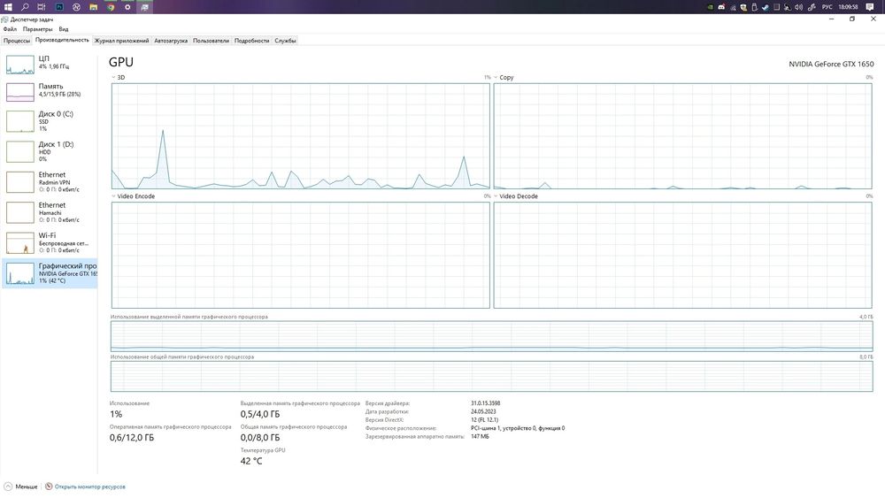This screenshot has height=498, width=885.
Task: Open the Параметры menu
Action: (37, 29)
